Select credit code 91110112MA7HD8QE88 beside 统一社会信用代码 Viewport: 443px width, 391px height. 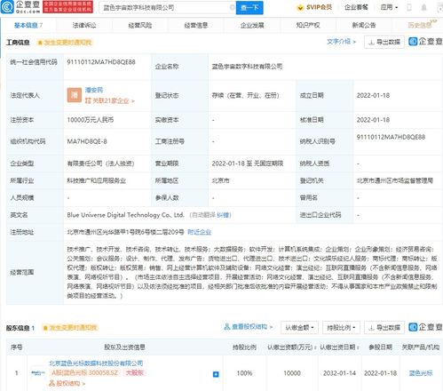click(101, 62)
